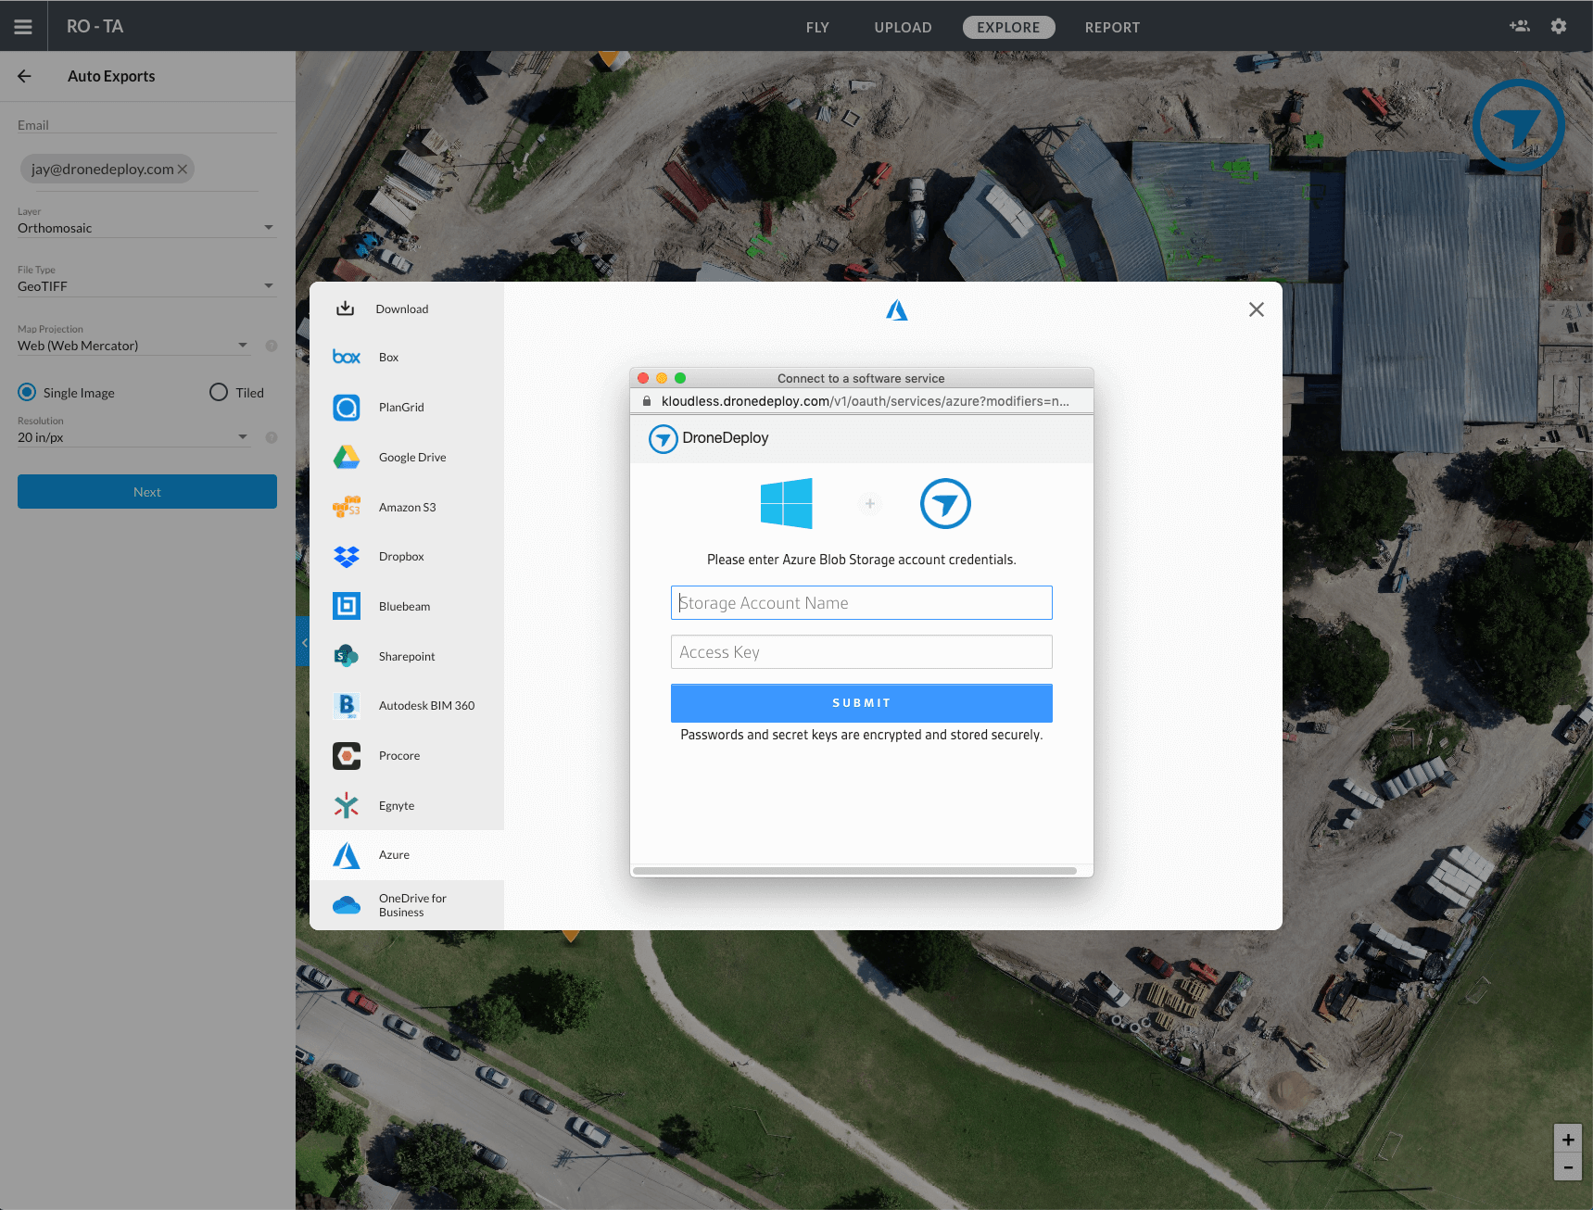1593x1210 pixels.
Task: Select Single Image radio button
Action: pyautogui.click(x=28, y=392)
